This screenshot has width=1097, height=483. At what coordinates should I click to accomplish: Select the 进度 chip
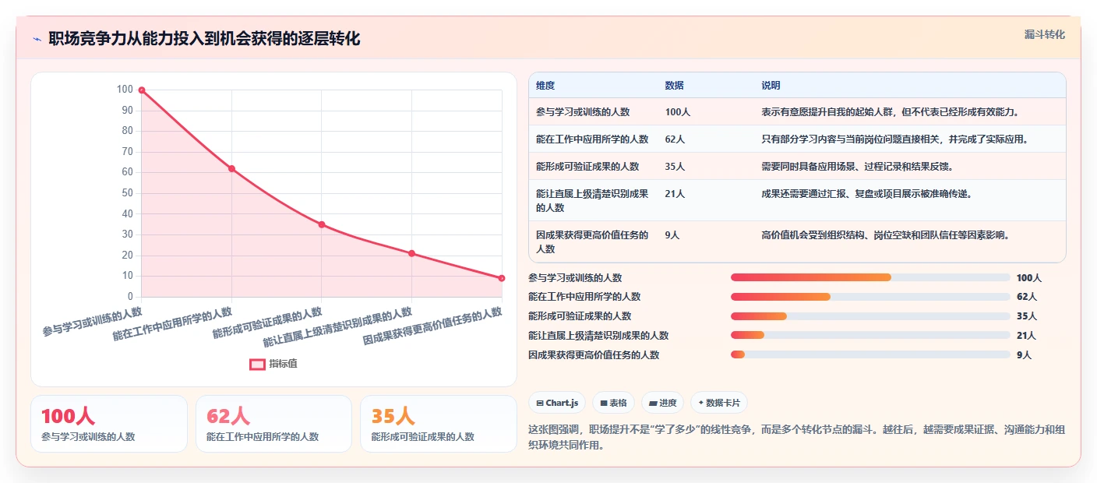coord(662,403)
